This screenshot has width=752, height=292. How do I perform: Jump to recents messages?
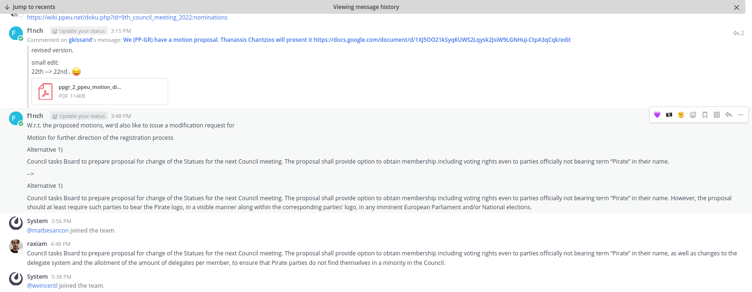pos(30,7)
